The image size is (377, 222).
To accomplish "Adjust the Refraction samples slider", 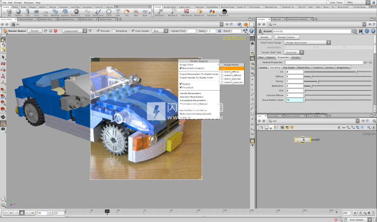I will (338, 86).
